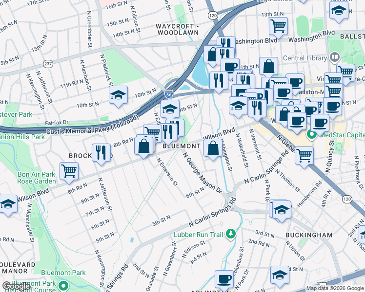Open the school marker above the Buckingham label
365x292 pixels.
point(282,210)
